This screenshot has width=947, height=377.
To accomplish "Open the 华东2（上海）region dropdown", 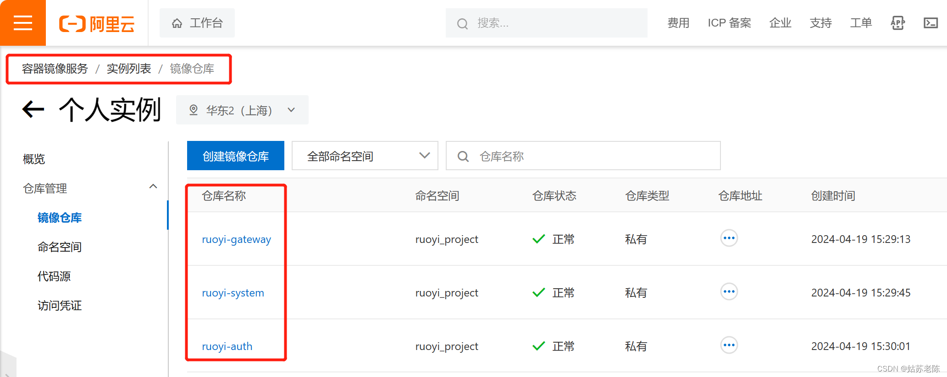I will pyautogui.click(x=242, y=110).
